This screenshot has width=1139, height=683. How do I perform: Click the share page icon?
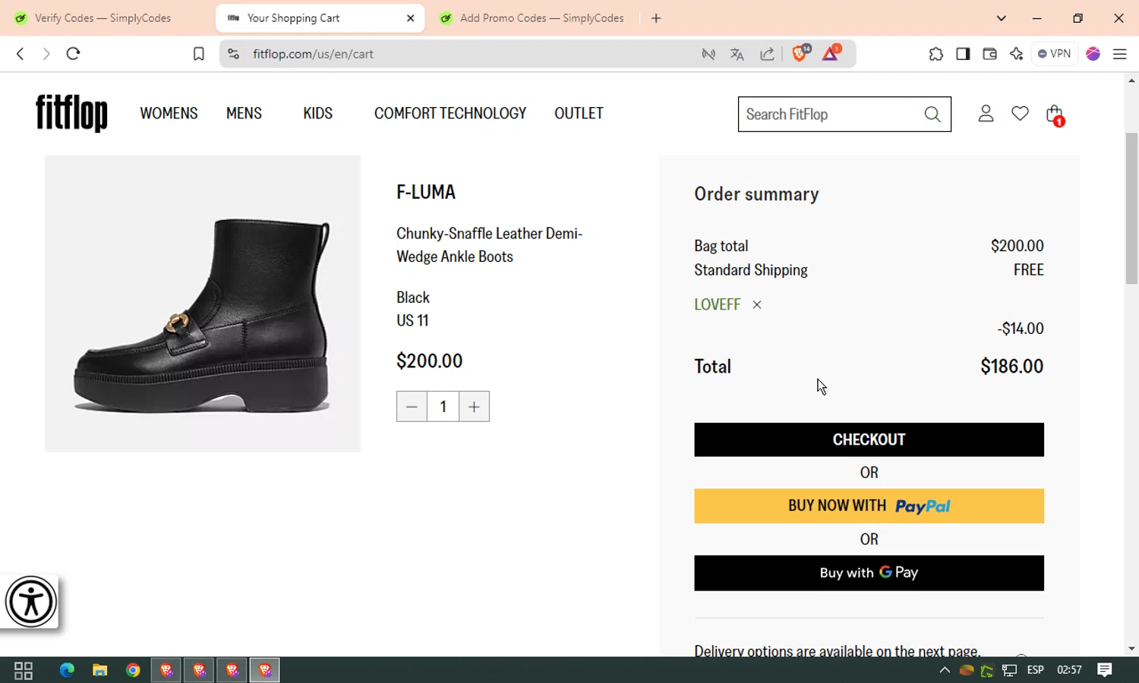coord(767,54)
